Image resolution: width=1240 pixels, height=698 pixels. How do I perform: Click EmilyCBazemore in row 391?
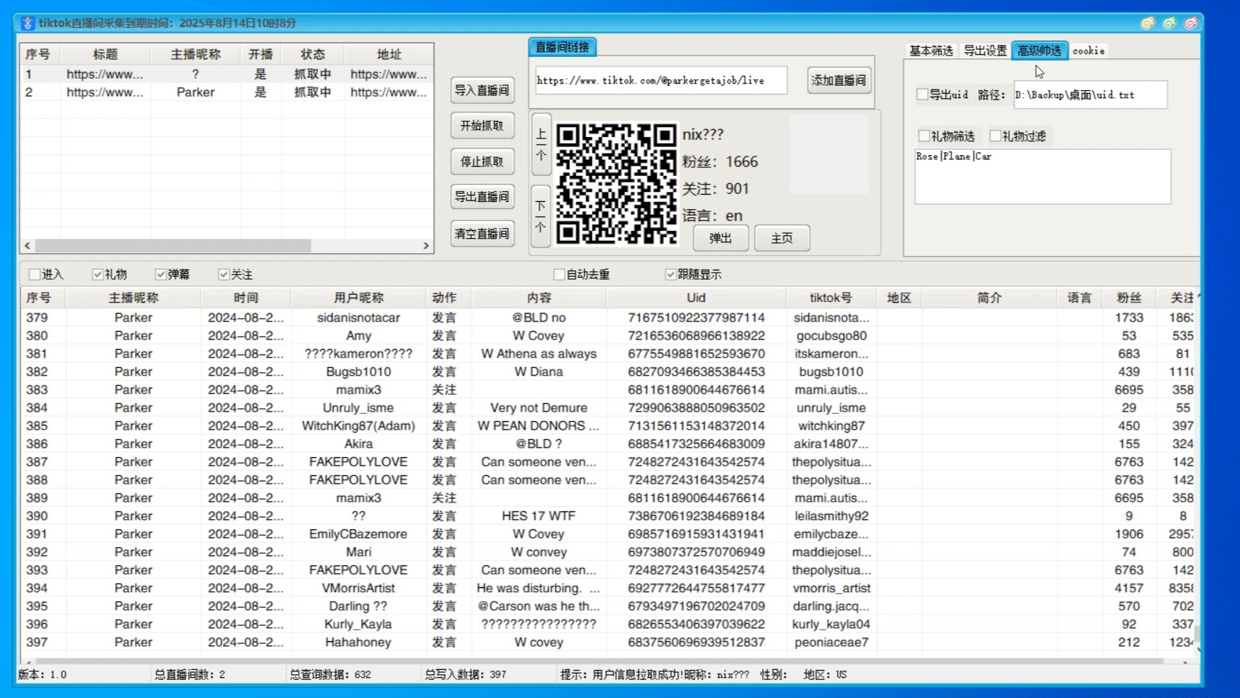point(358,534)
